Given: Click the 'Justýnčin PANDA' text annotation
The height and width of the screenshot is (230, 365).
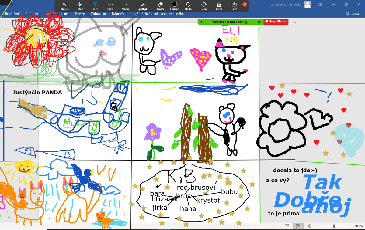Looking at the screenshot, I should 37,93.
